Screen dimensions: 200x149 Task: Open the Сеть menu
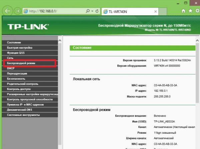(30, 58)
